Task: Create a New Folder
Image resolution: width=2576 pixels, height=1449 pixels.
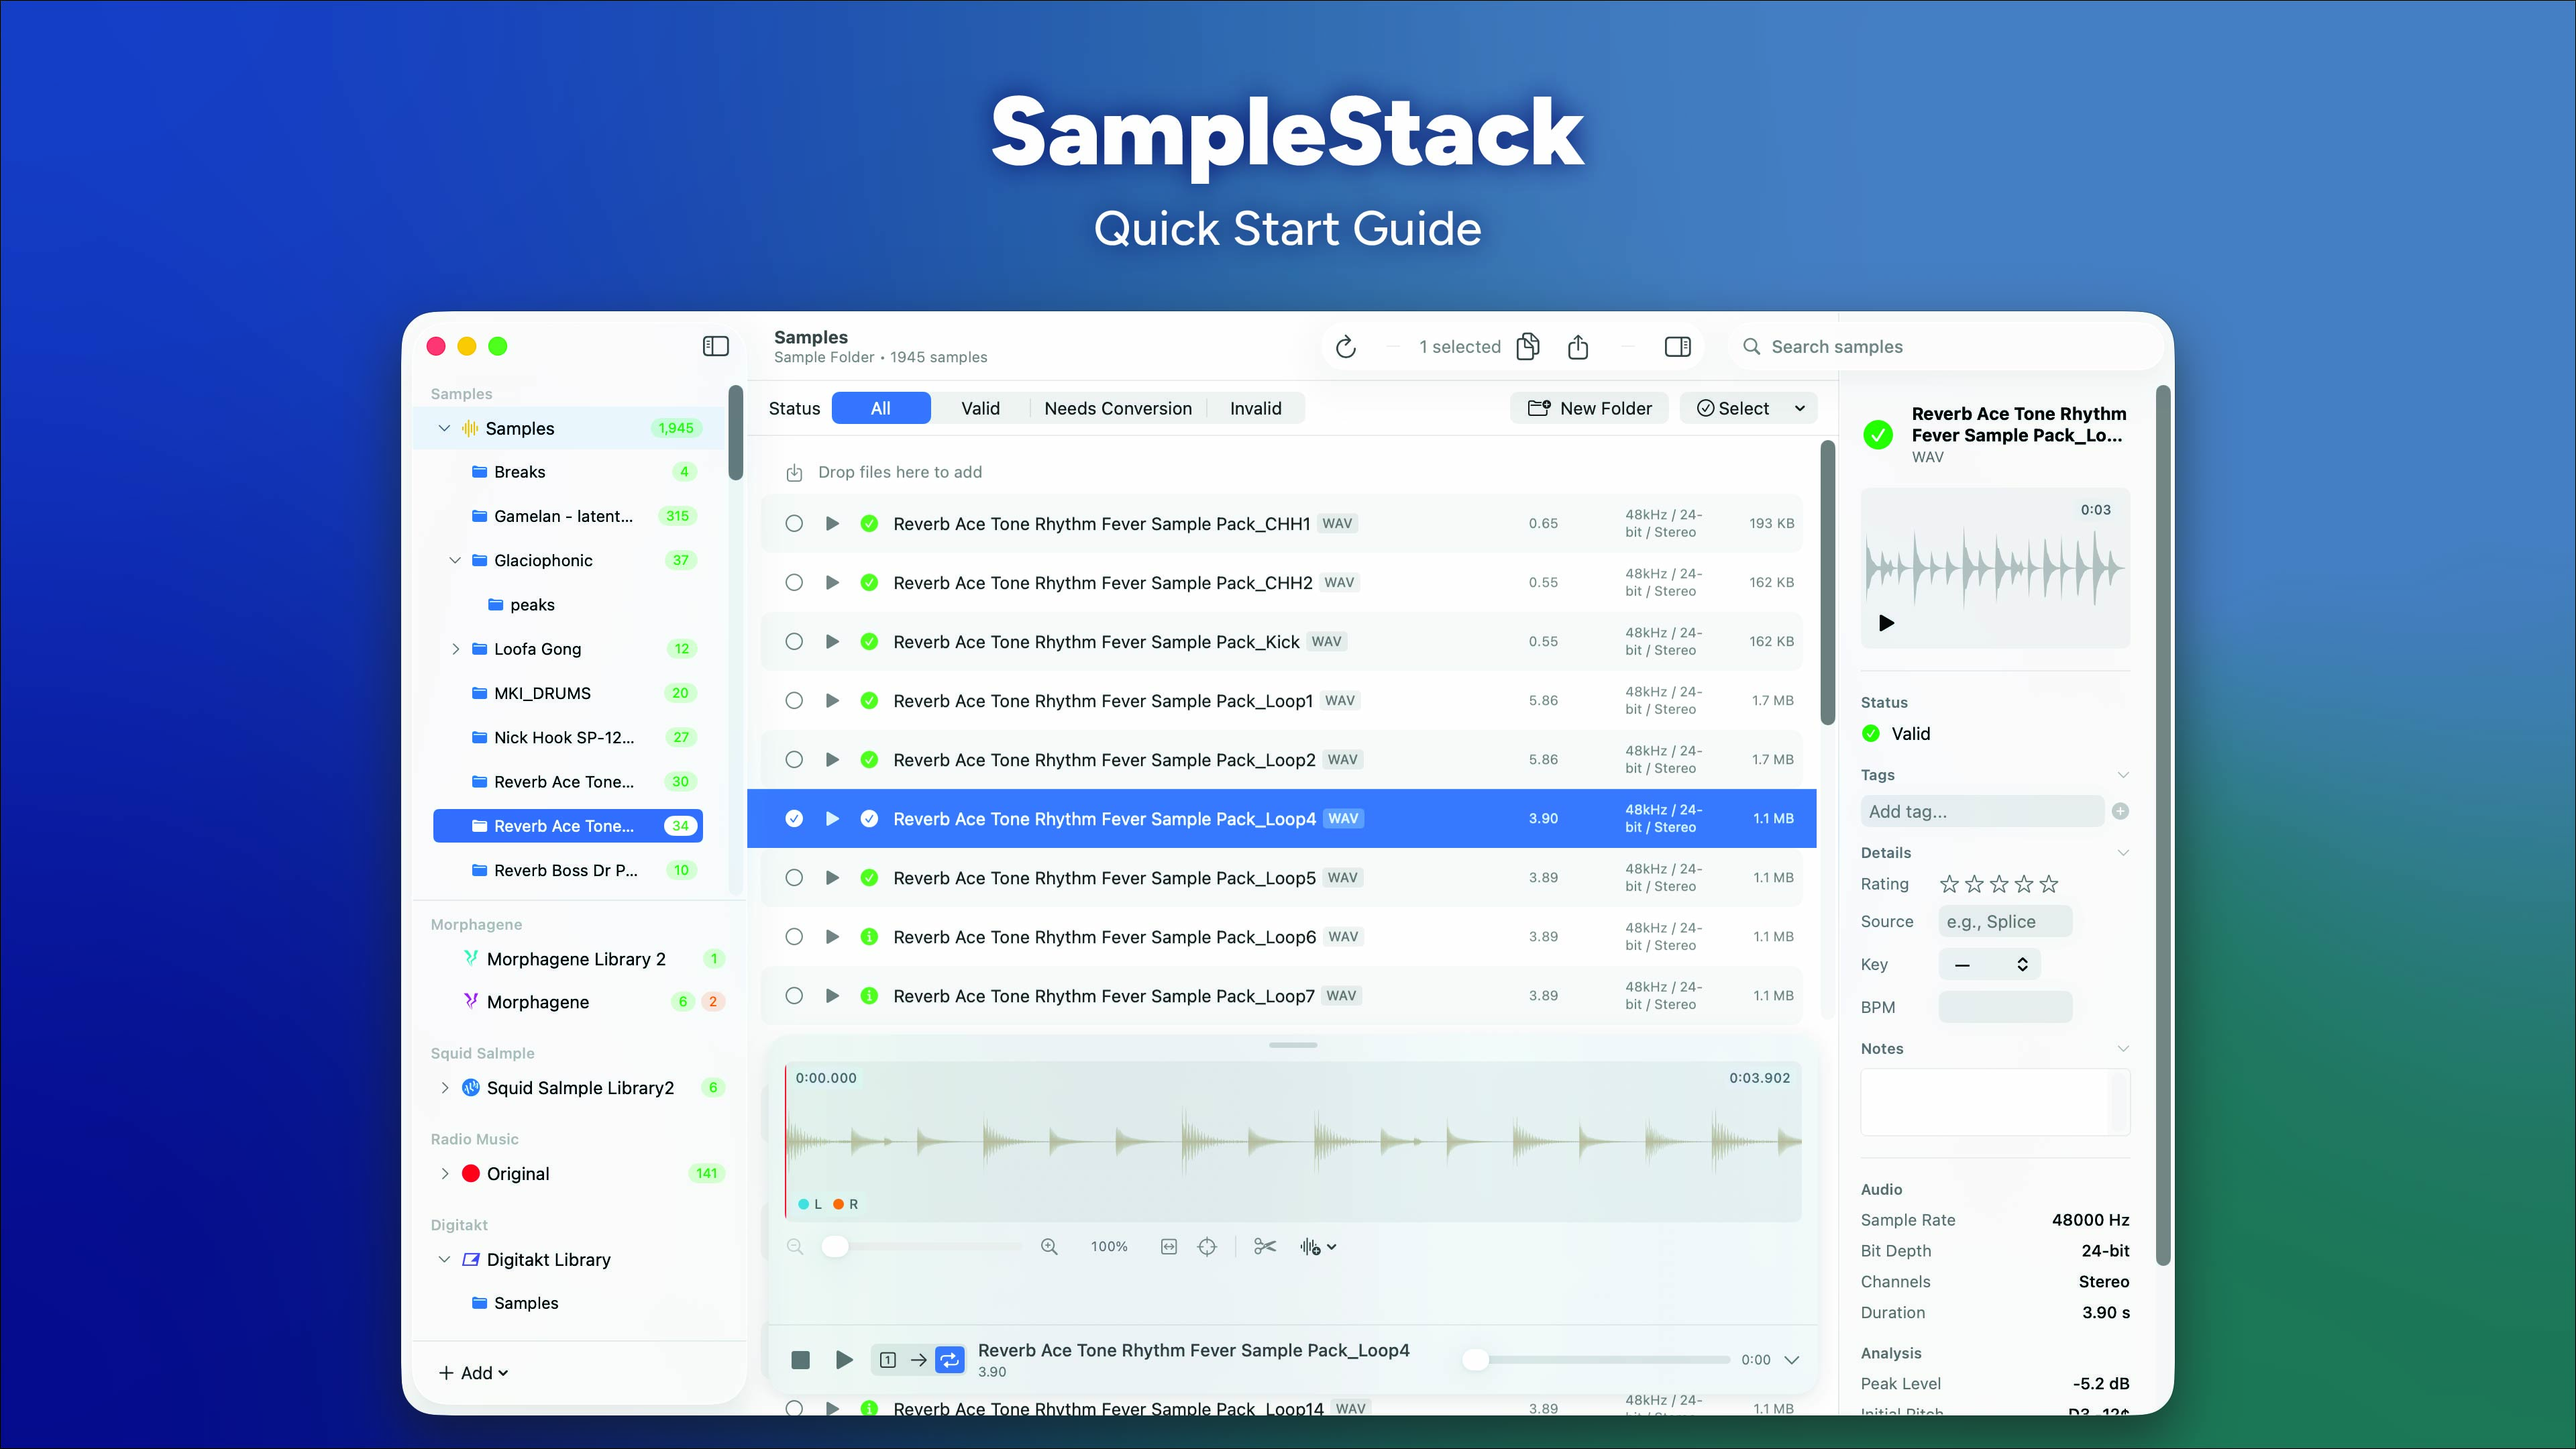Action: [x=1590, y=407]
